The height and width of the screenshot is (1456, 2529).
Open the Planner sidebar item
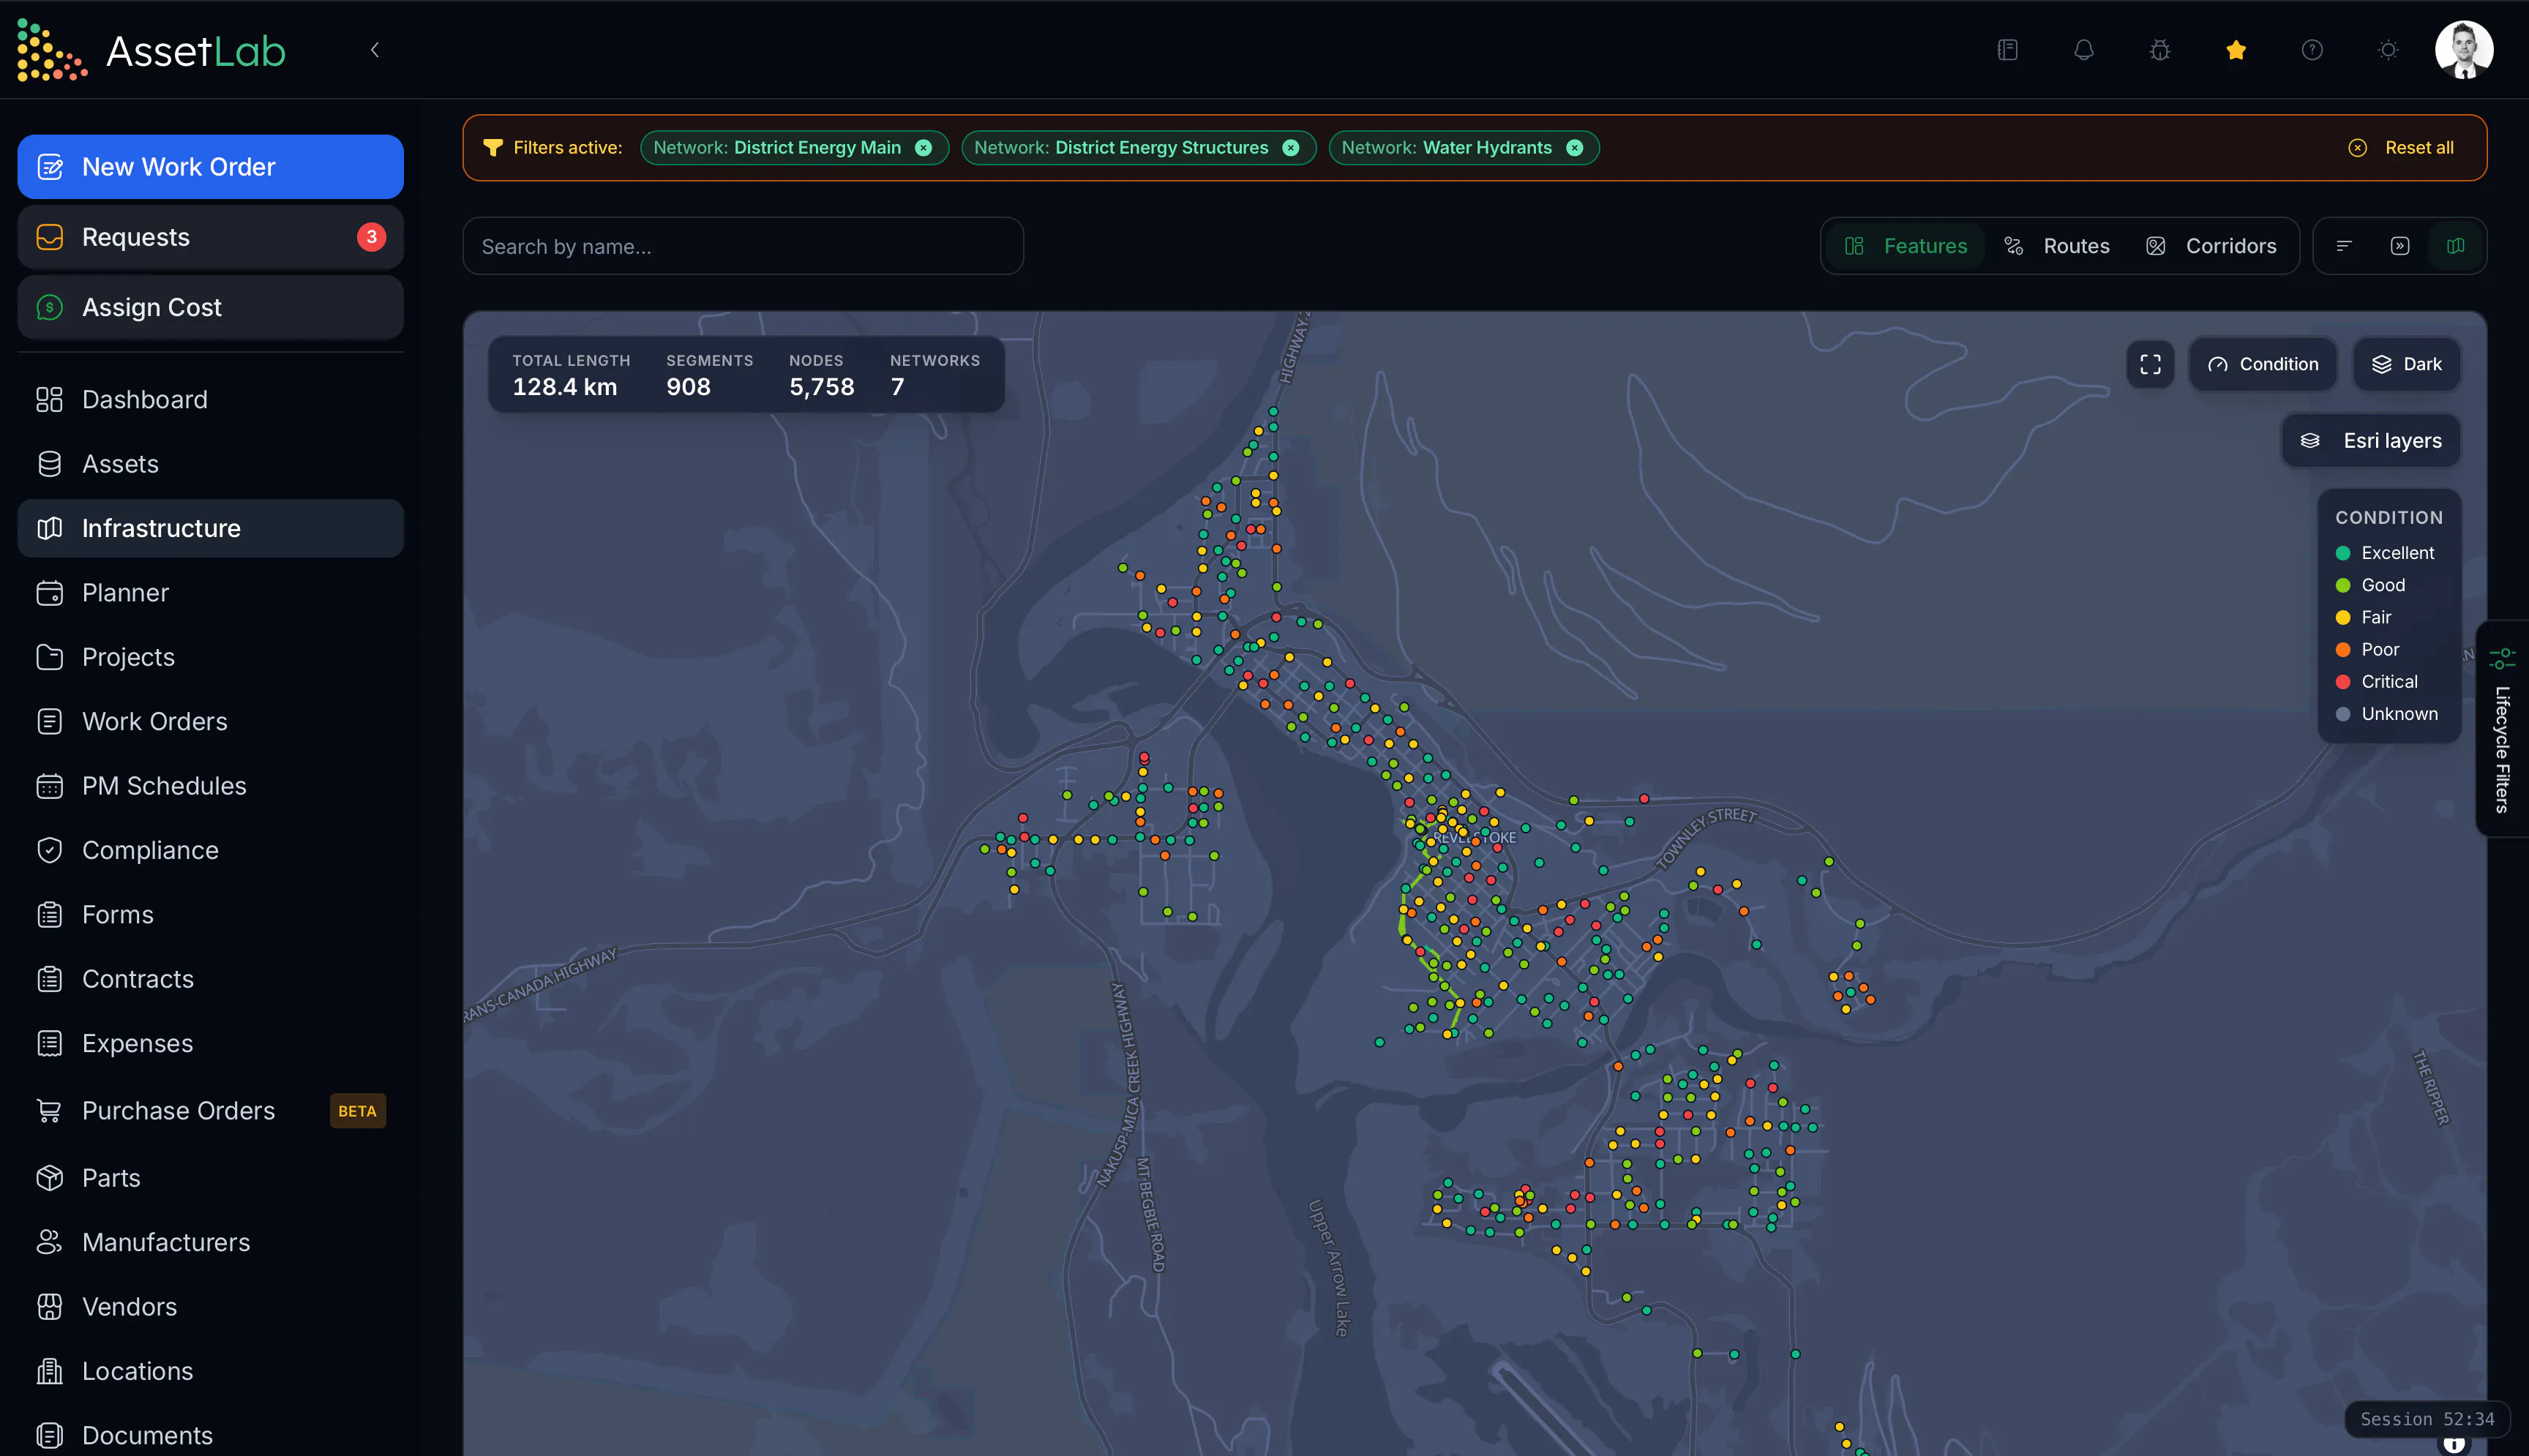[x=210, y=593]
